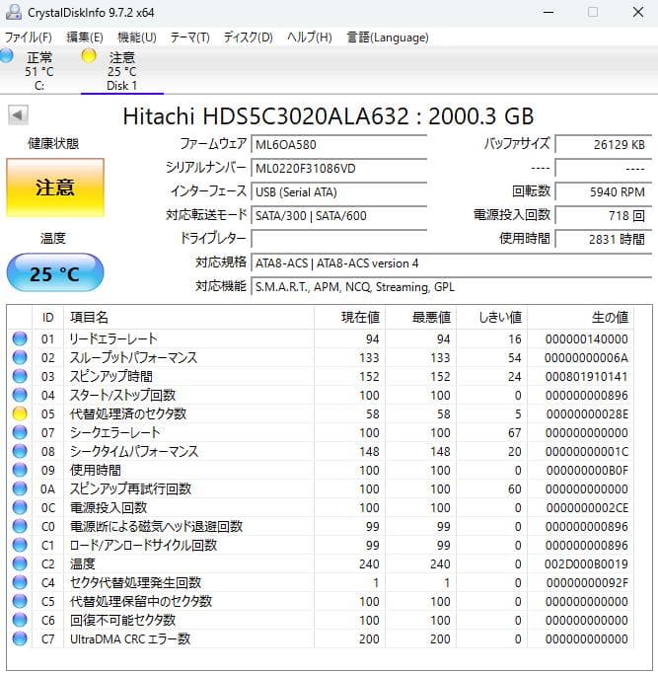Click the standard field ATA8-ACS version 4
The image size is (658, 674).
452,262
